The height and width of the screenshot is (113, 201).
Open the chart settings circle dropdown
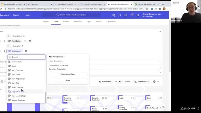click(x=156, y=82)
